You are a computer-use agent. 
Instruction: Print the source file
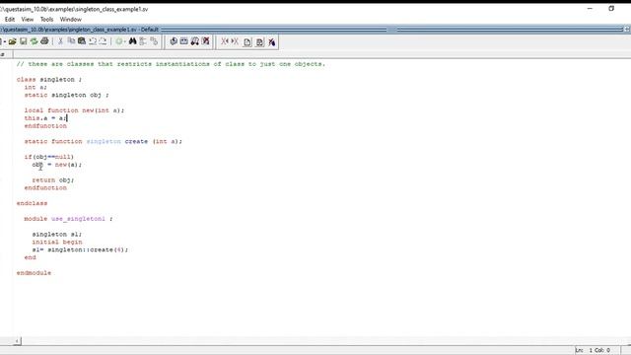click(x=44, y=41)
